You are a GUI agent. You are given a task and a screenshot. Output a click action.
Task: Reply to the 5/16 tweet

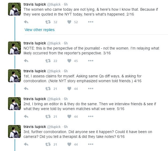[26, 116]
